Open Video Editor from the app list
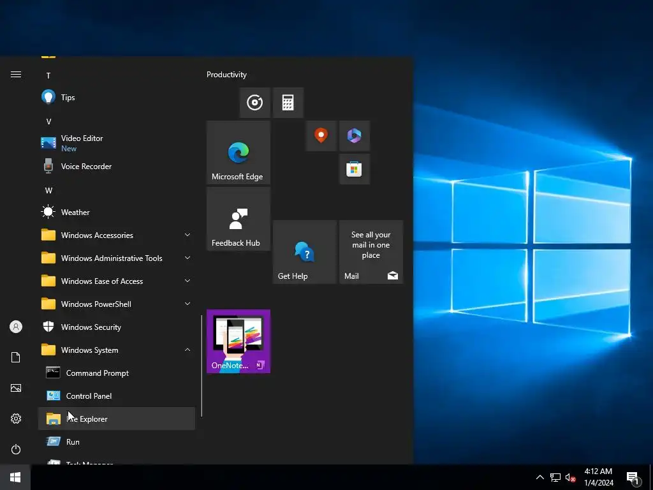This screenshot has width=653, height=490. tap(117, 143)
